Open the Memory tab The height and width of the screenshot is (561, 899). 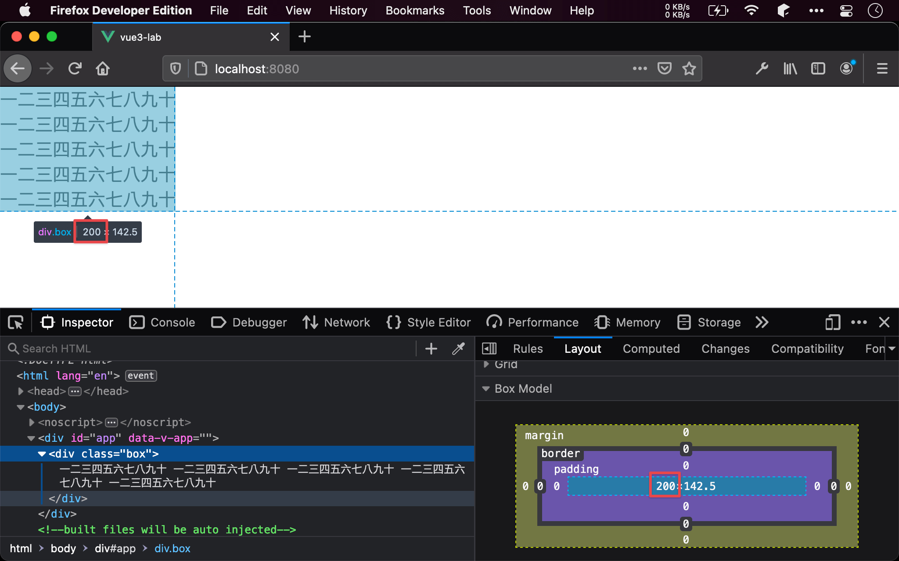click(x=627, y=323)
